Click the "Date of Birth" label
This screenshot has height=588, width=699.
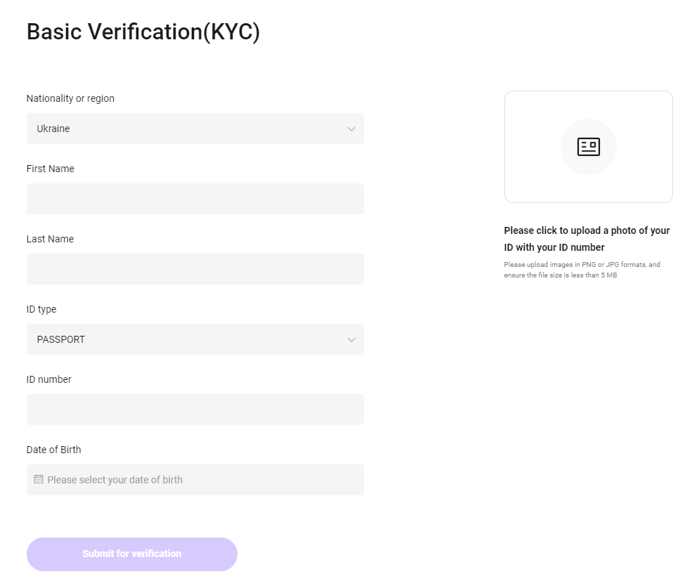53,450
